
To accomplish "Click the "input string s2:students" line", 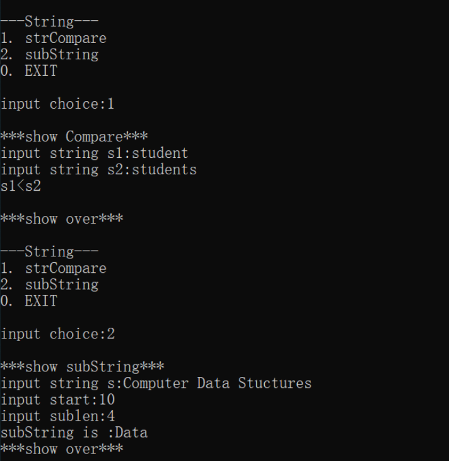I will 98,169.
